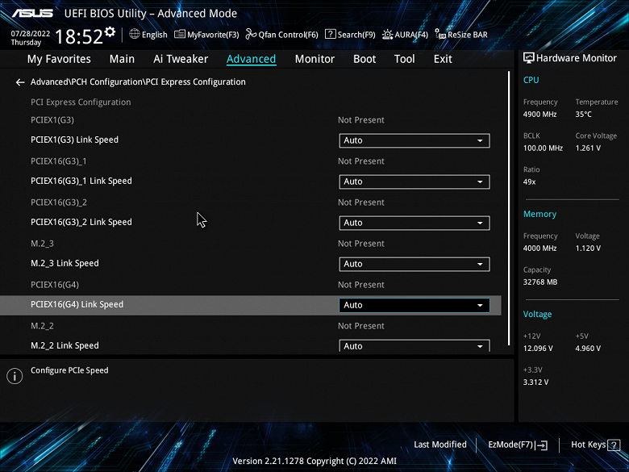Click the 07/28/2022 Thursday date
The width and height of the screenshot is (629, 472).
[30, 38]
